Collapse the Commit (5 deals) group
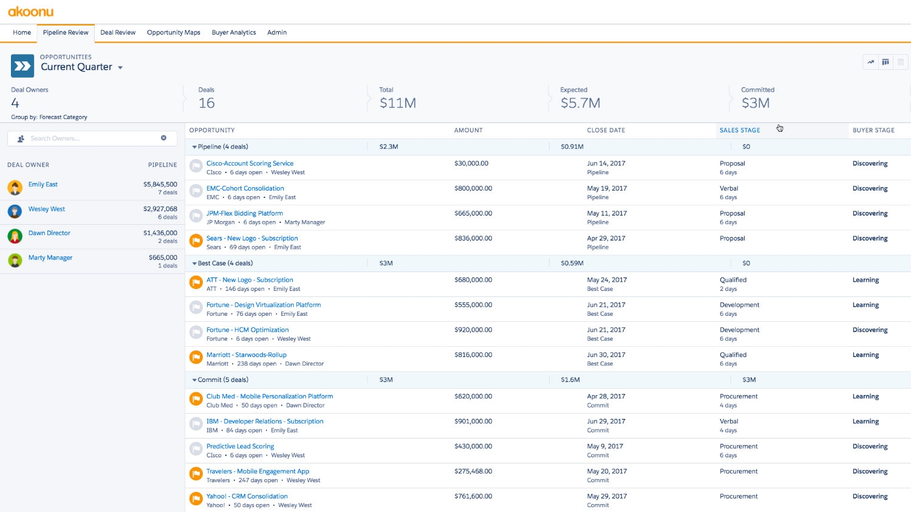This screenshot has width=911, height=512. pos(194,380)
